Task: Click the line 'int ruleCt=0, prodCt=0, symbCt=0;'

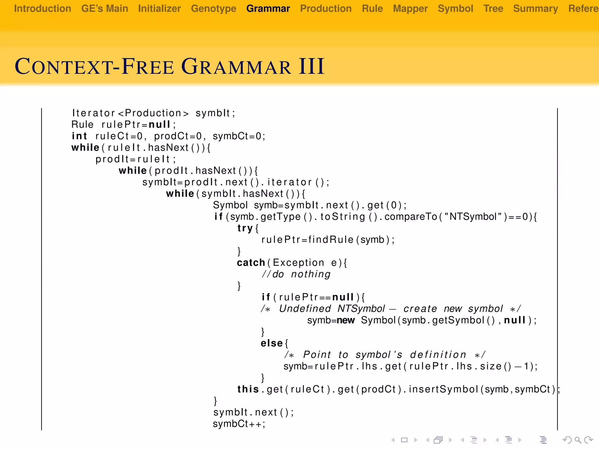Action: pos(169,136)
